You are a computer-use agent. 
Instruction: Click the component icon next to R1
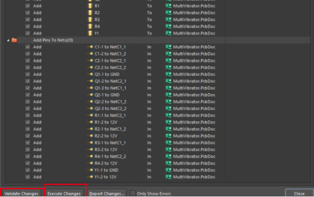click(x=90, y=6)
